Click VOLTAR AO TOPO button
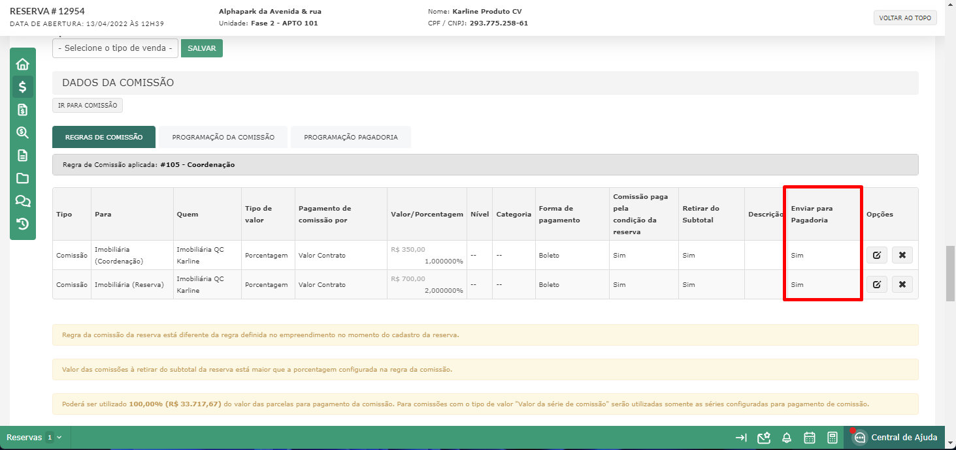This screenshot has width=956, height=450. 905,18
